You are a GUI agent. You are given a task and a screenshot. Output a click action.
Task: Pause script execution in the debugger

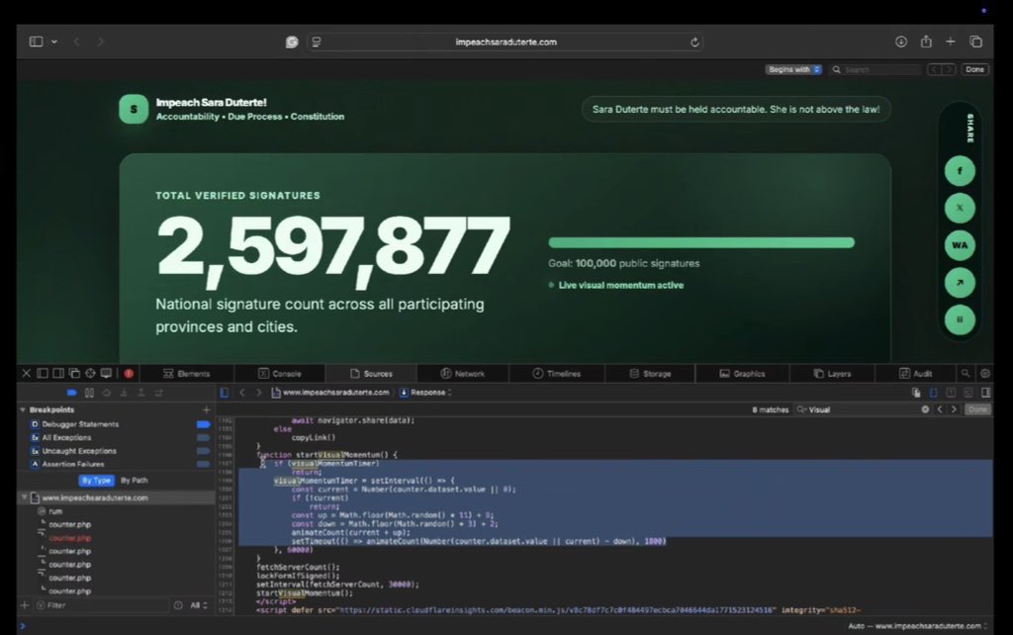89,393
